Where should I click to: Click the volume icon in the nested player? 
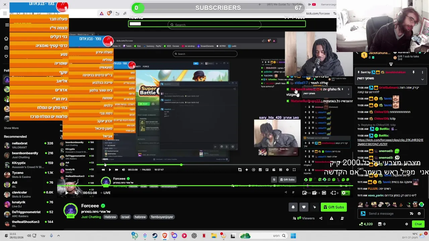coord(123,170)
